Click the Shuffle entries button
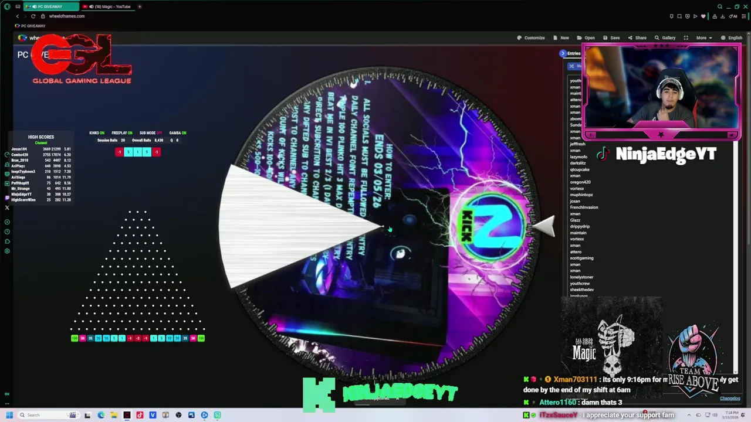Image resolution: width=751 pixels, height=422 pixels. point(574,66)
